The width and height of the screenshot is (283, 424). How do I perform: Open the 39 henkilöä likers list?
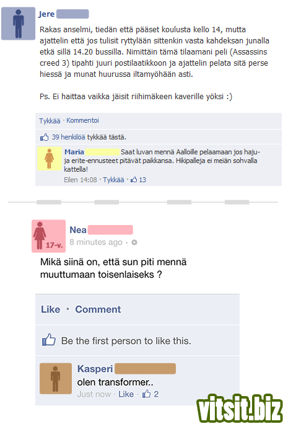(68, 137)
